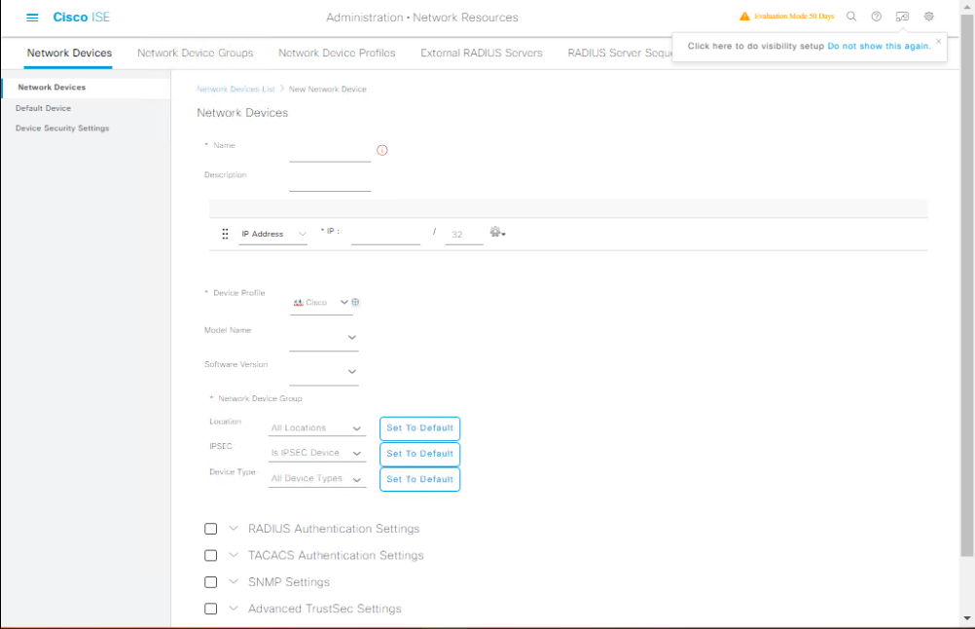Focus the Name input field
The width and height of the screenshot is (975, 629).
(330, 151)
